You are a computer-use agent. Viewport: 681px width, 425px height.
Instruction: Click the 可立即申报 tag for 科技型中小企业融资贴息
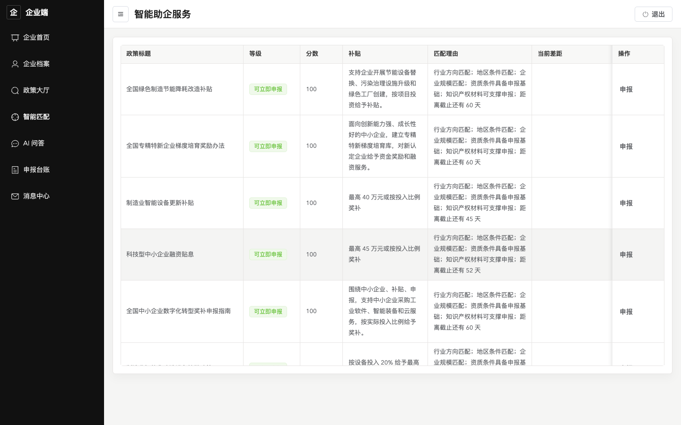click(268, 255)
